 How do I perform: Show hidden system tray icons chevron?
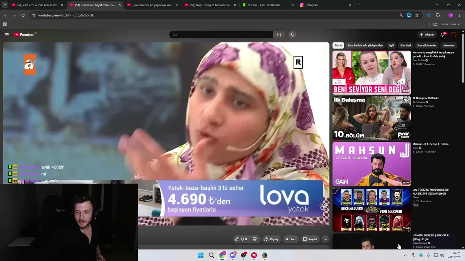pos(405,255)
